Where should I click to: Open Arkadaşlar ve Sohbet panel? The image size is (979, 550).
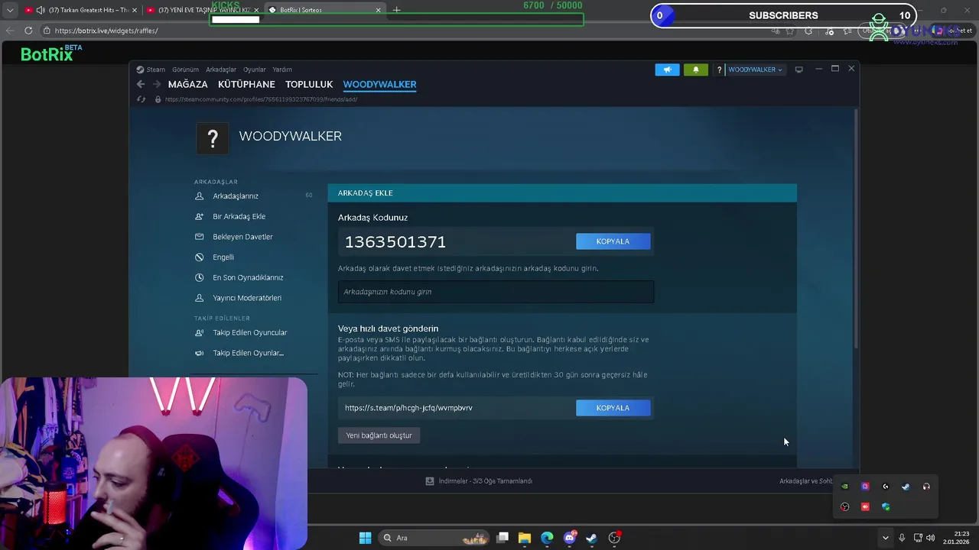806,481
